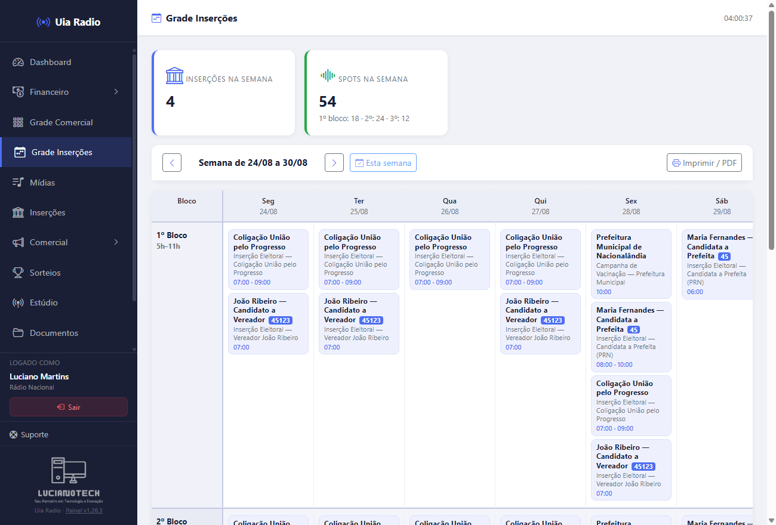Screen dimensions: 776x525
Task: Click the Inserções bank building icon
Action: tap(18, 212)
